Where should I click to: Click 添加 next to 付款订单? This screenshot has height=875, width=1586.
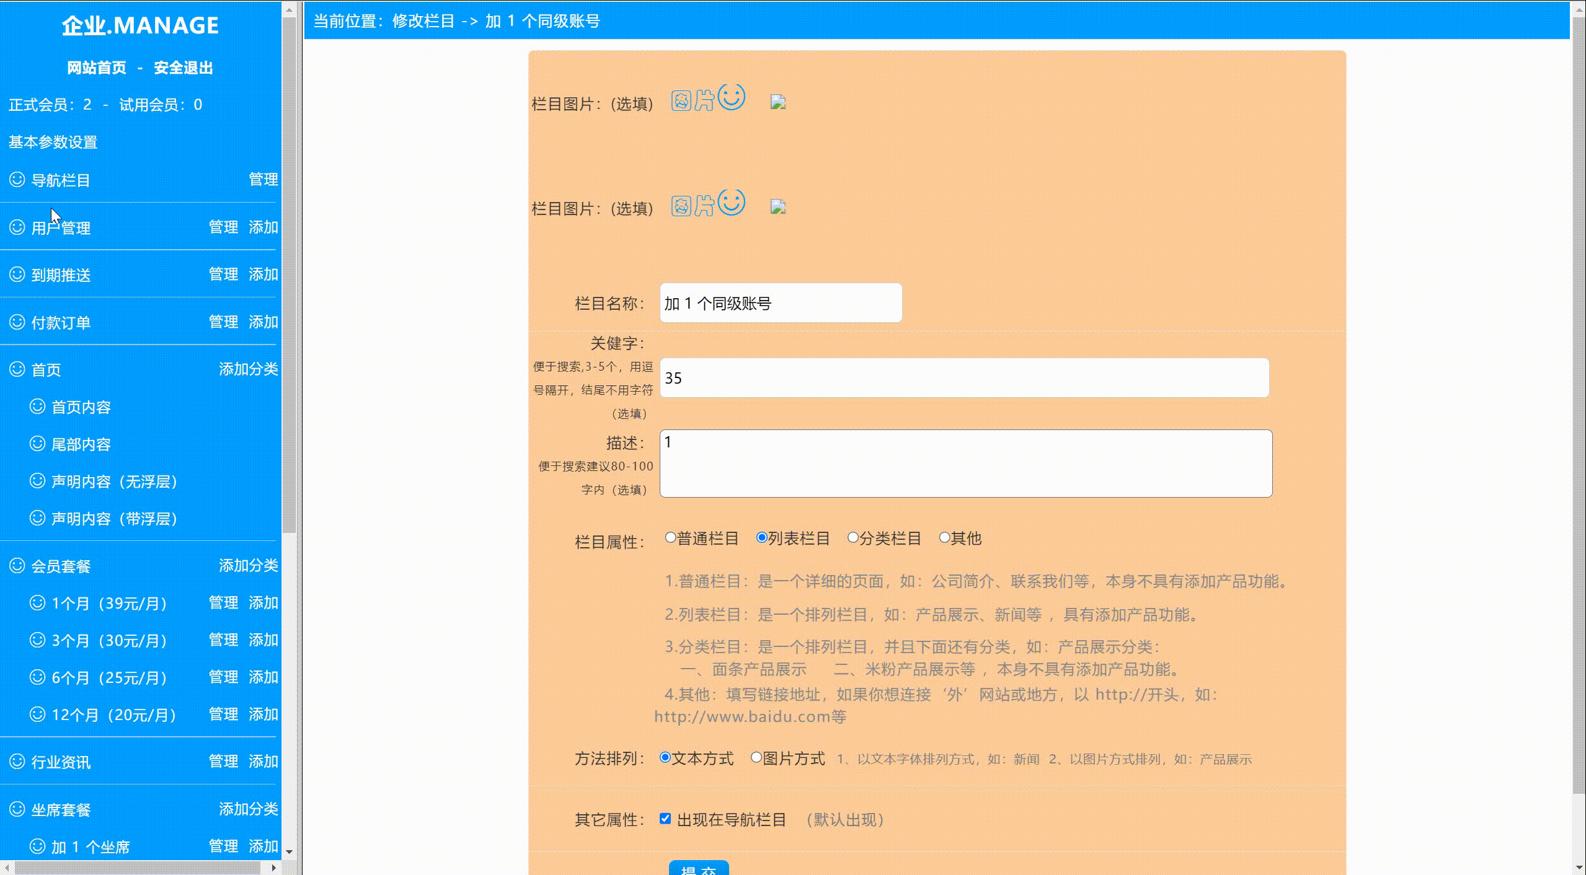tap(264, 322)
